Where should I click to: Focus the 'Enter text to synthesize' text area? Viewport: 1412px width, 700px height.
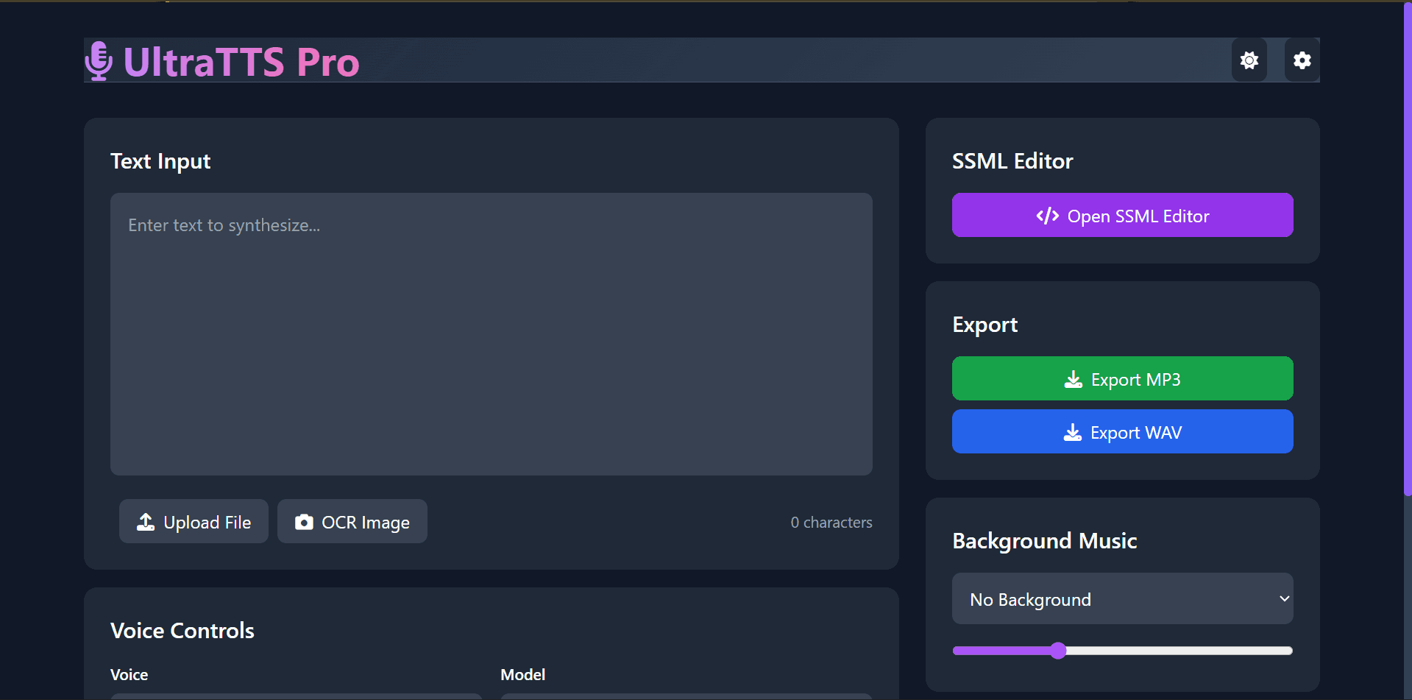pyautogui.click(x=491, y=333)
